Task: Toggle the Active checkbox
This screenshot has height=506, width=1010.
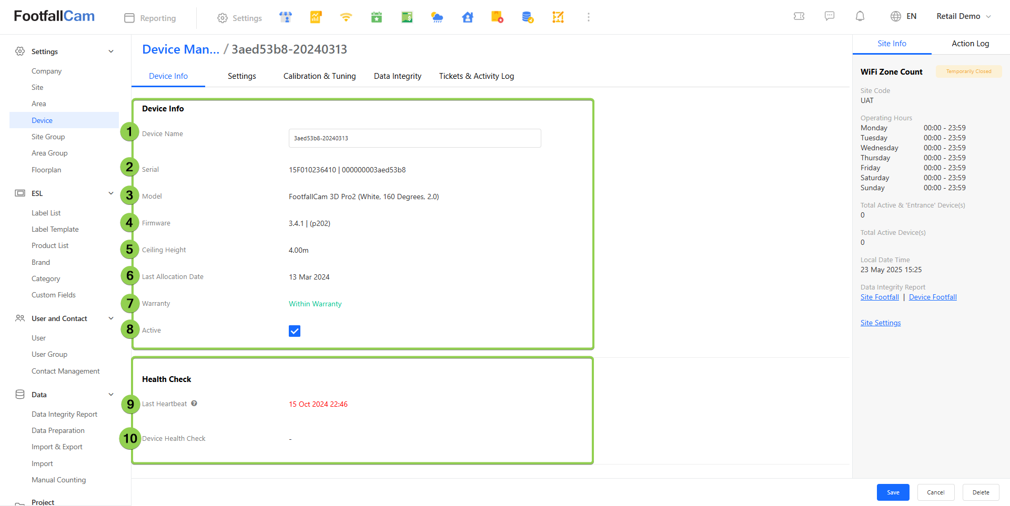Action: click(x=295, y=331)
